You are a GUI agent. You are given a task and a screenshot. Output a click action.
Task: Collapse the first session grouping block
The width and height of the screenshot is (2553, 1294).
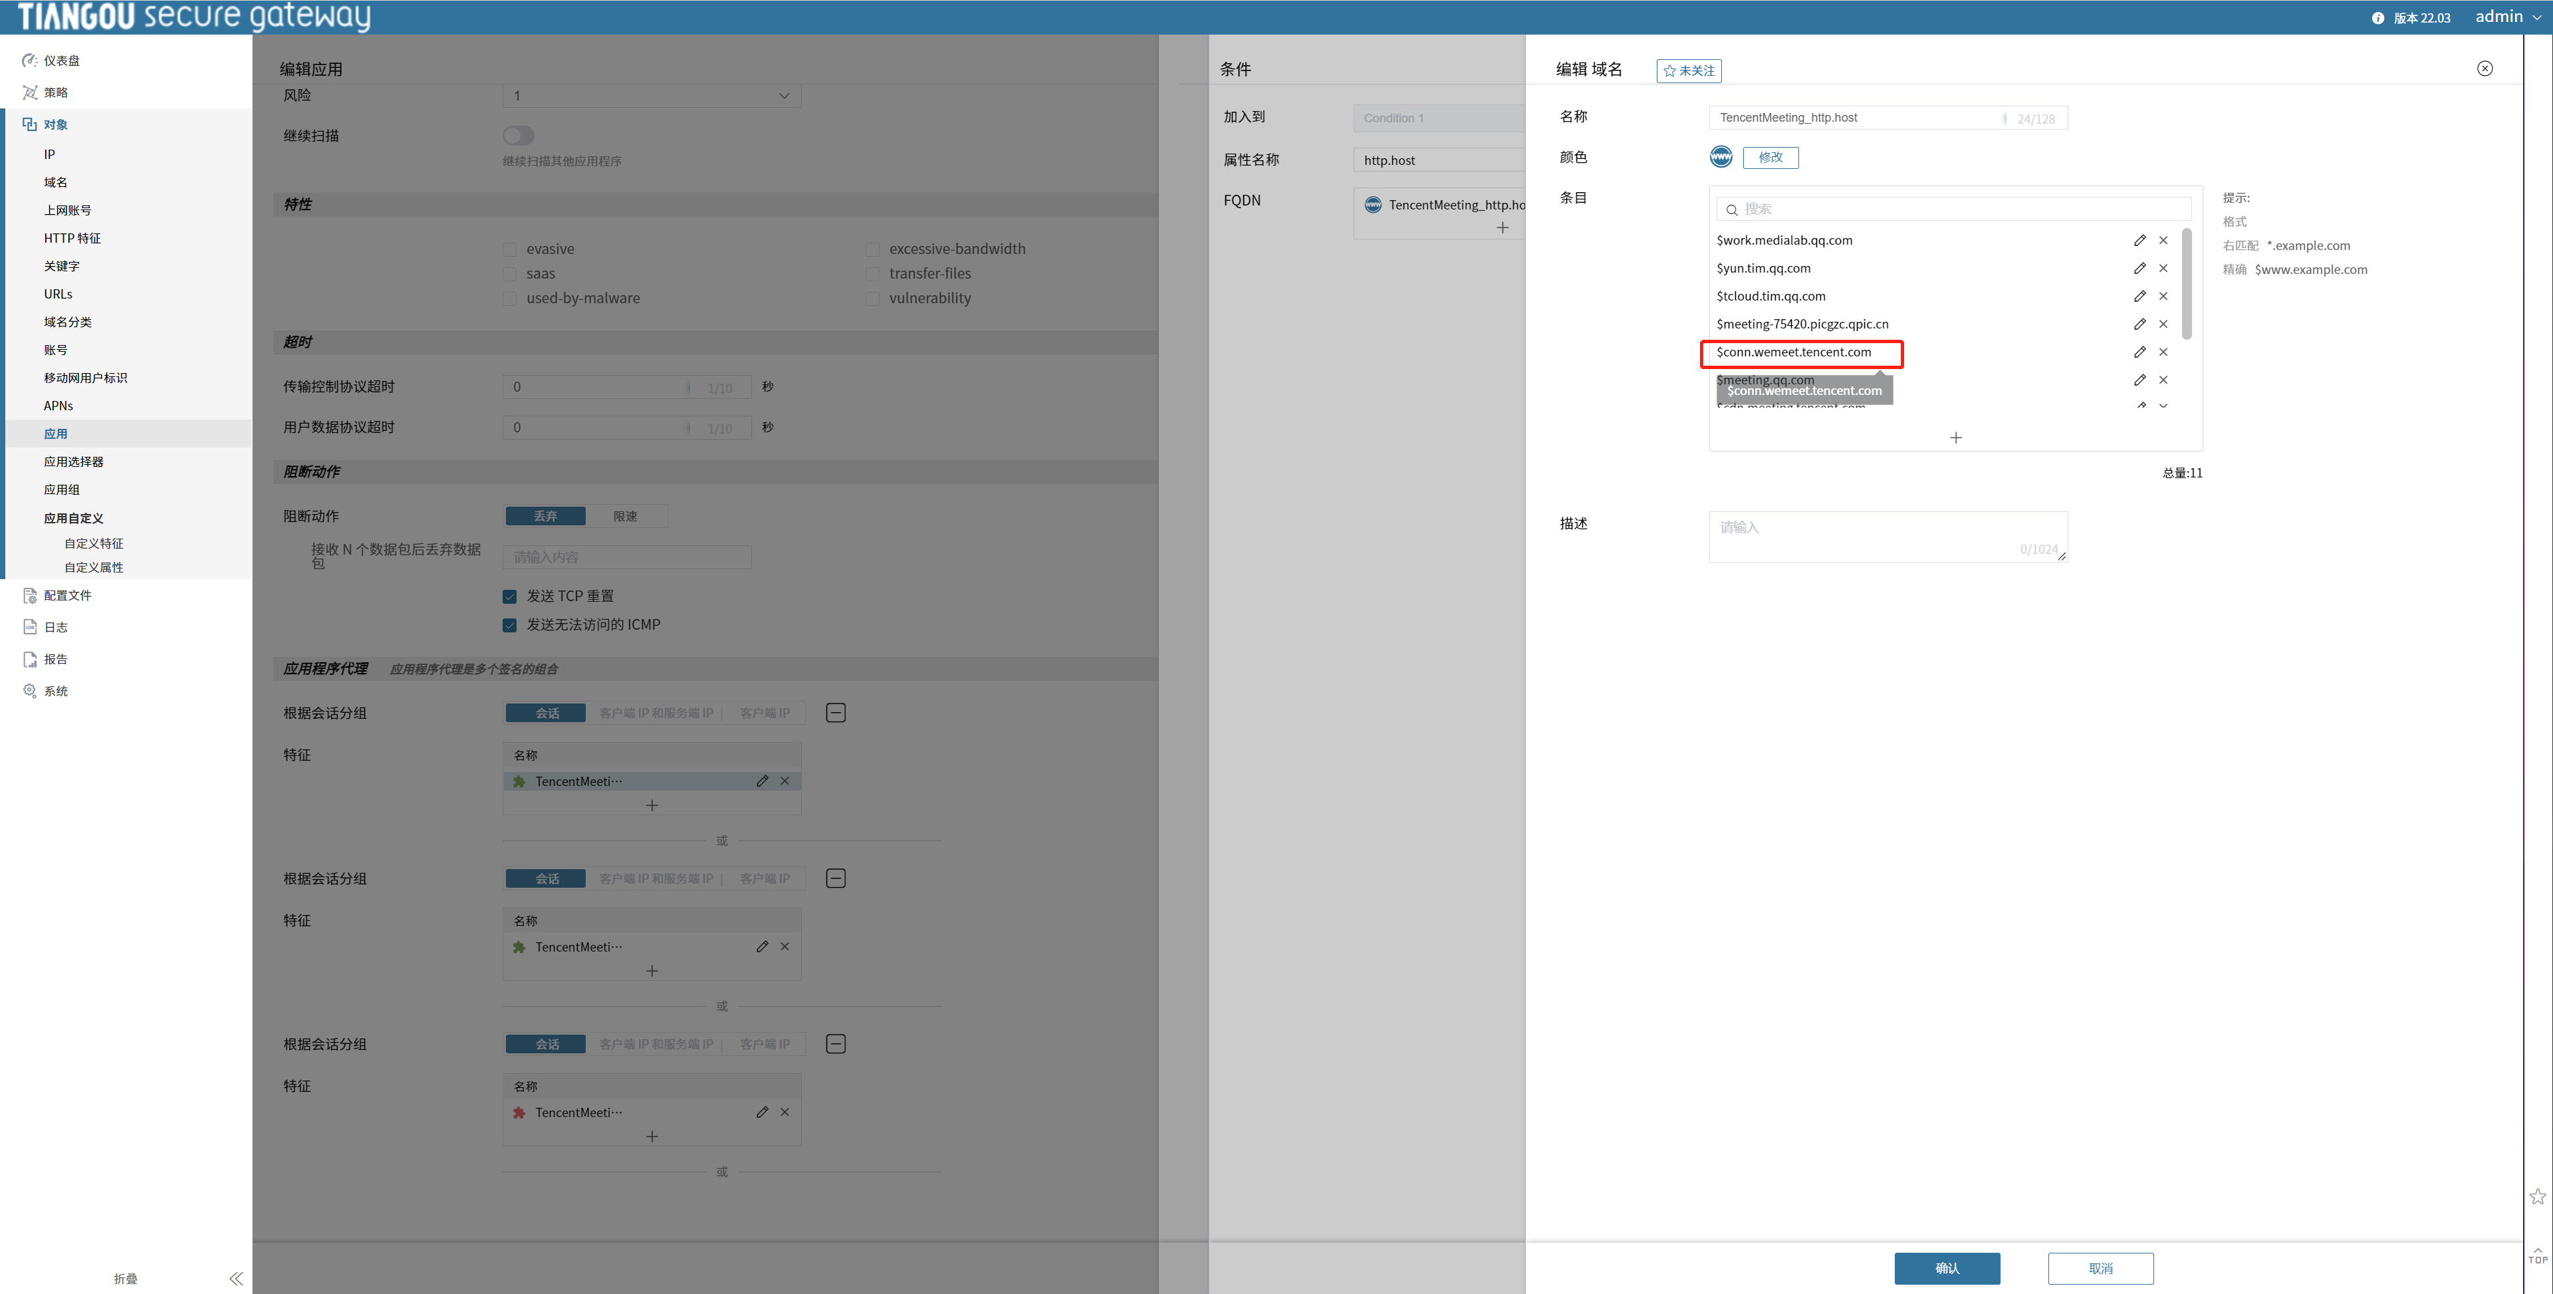(836, 713)
